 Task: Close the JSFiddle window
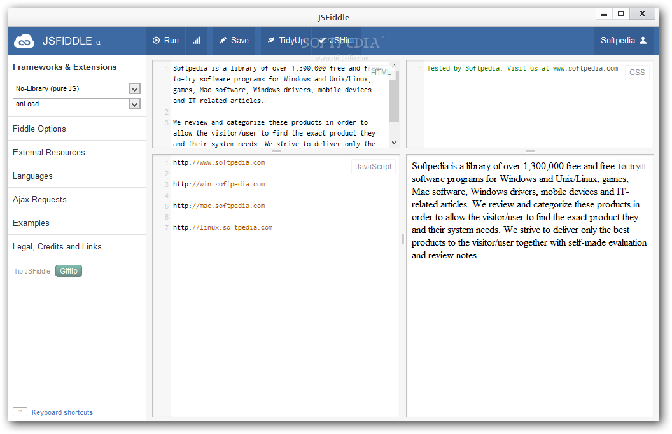(x=643, y=14)
